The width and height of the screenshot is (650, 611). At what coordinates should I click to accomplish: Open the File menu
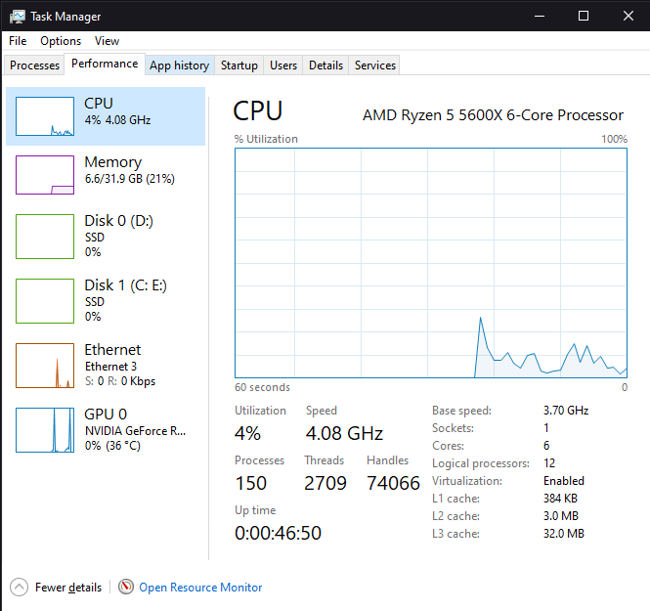point(18,41)
